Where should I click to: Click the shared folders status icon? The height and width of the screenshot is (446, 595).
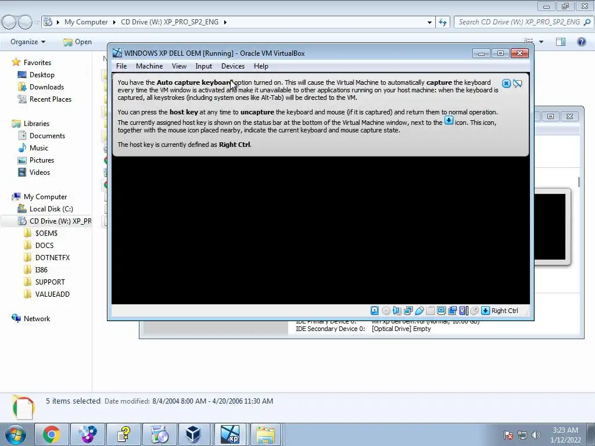tap(431, 311)
